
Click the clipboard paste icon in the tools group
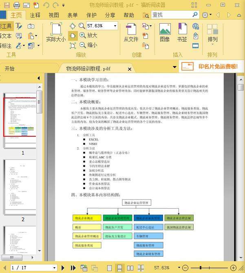31,36
